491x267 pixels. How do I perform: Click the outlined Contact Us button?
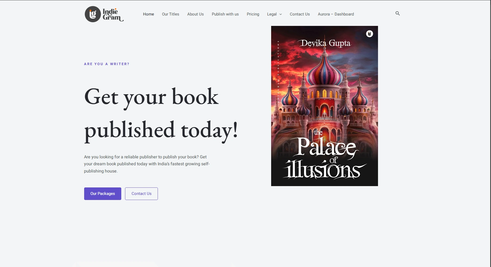coord(141,194)
